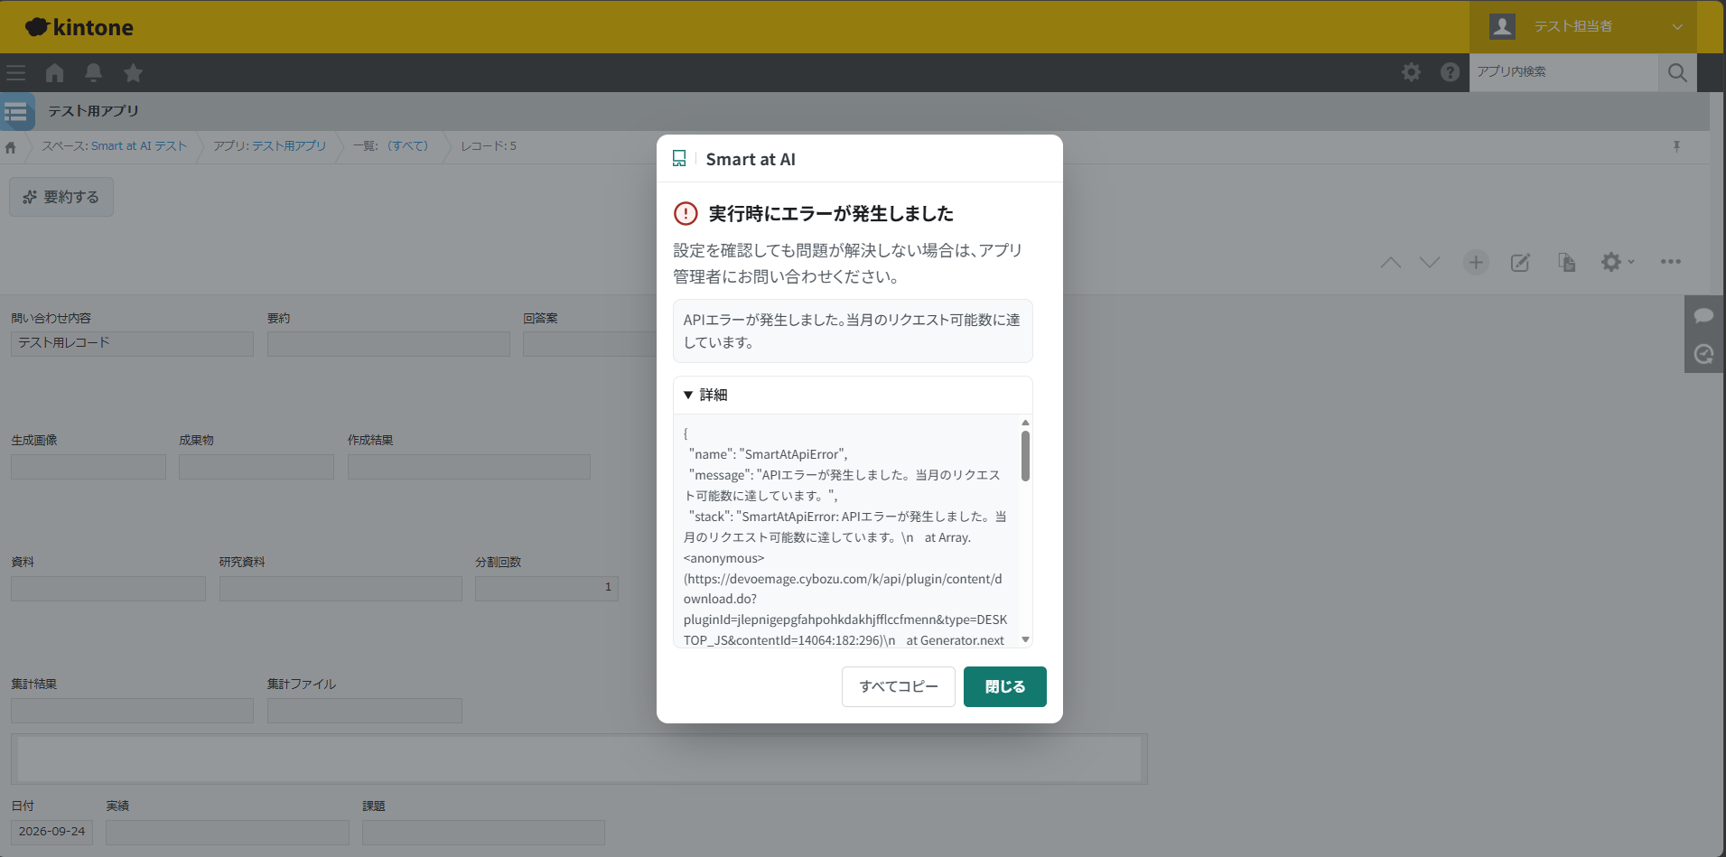Click the APIエラーが発生しました message box
Screen dimensions: 1726x857
pos(853,331)
